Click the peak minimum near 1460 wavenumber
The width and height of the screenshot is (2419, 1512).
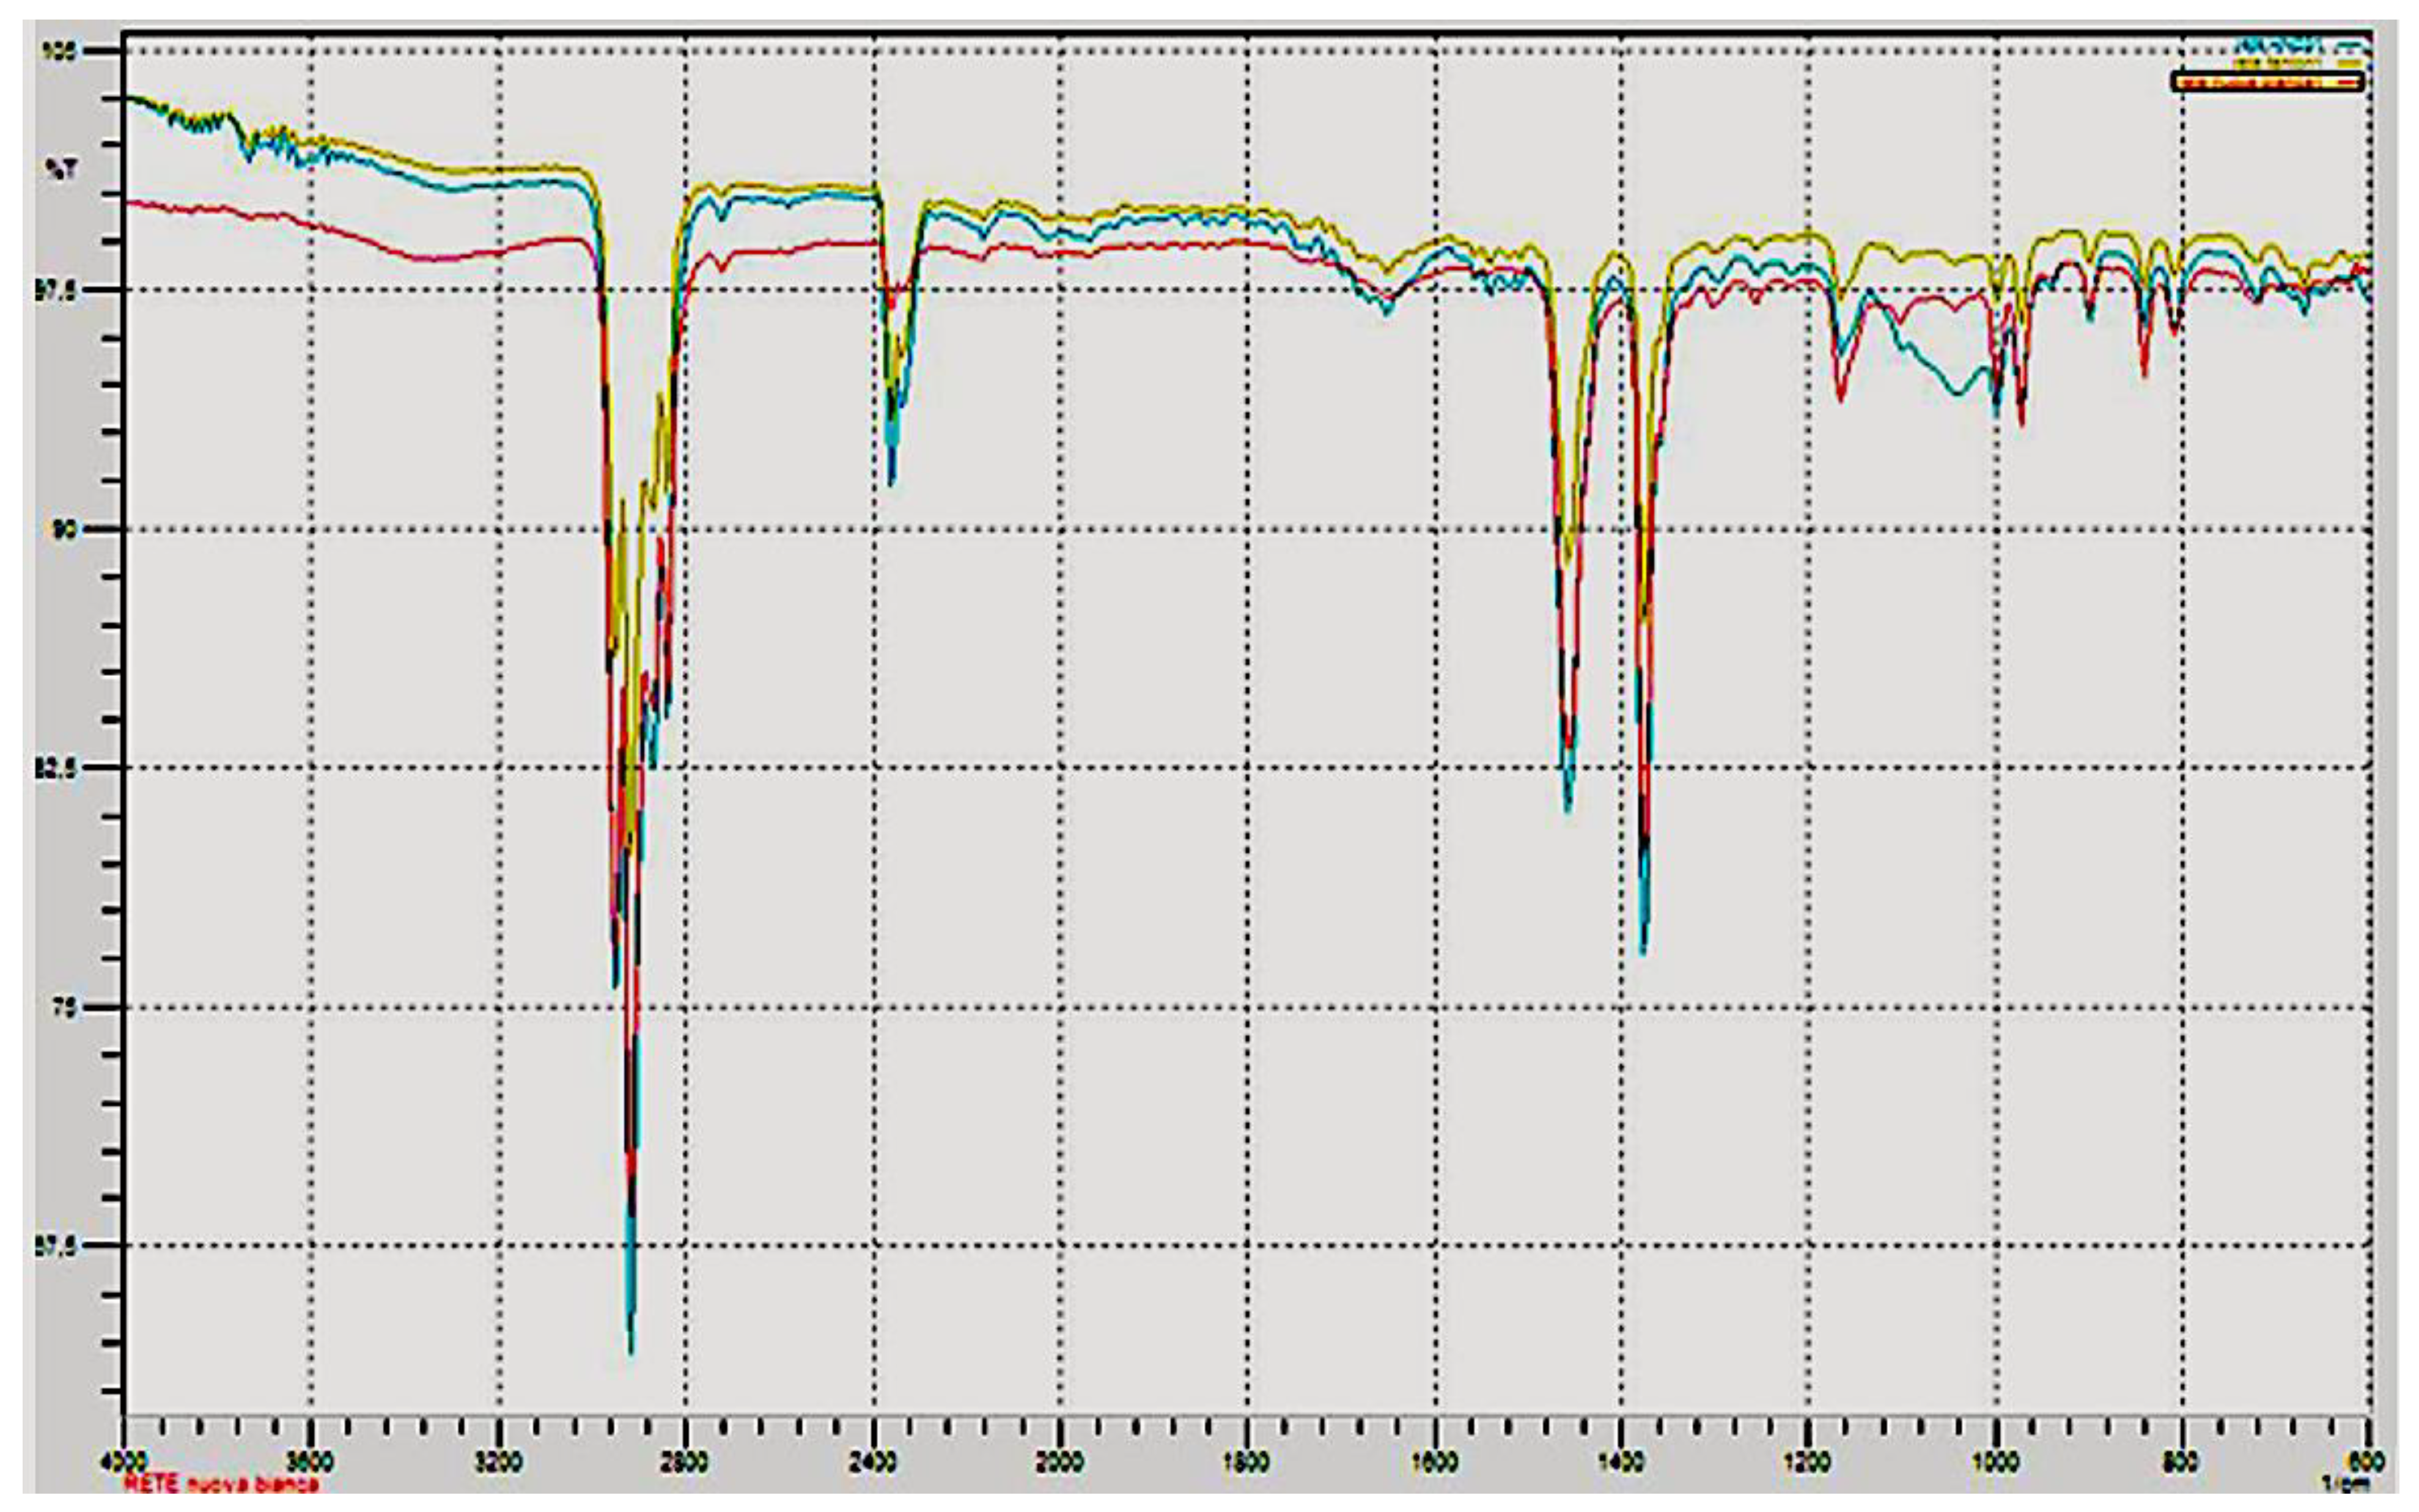click(1567, 808)
